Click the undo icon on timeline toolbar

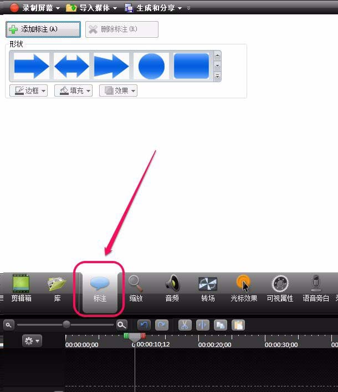pos(144,325)
